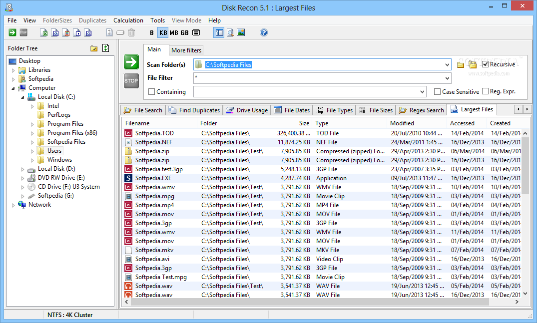Switch to Regex Search tab

coord(421,110)
